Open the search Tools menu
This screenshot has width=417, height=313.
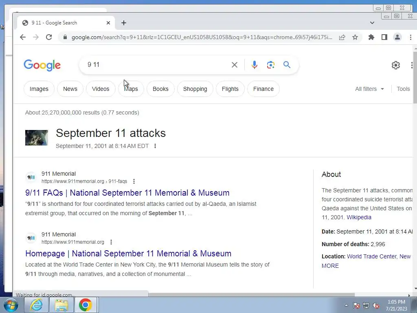click(x=403, y=89)
